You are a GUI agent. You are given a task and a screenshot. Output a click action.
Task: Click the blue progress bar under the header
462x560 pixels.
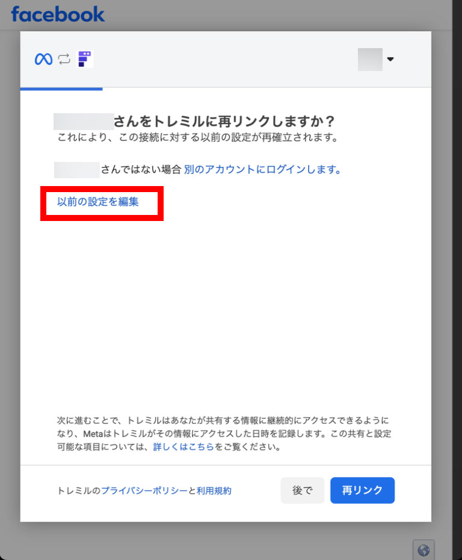point(61,89)
